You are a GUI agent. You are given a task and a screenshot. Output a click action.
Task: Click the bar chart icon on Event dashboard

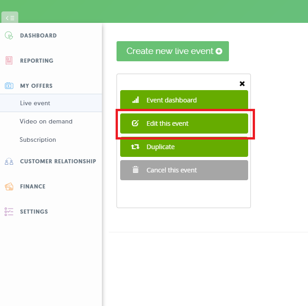pos(136,100)
